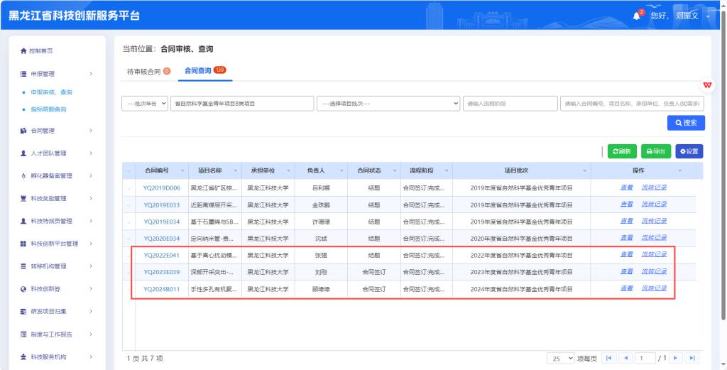Click the red WPS floating icon

[x=707, y=85]
